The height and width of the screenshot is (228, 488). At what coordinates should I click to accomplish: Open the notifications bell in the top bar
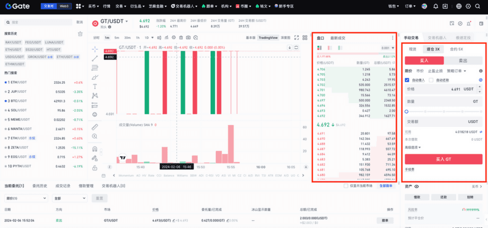tap(435, 6)
